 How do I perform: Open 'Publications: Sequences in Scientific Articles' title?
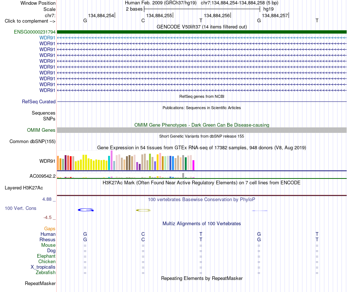[202, 108]
